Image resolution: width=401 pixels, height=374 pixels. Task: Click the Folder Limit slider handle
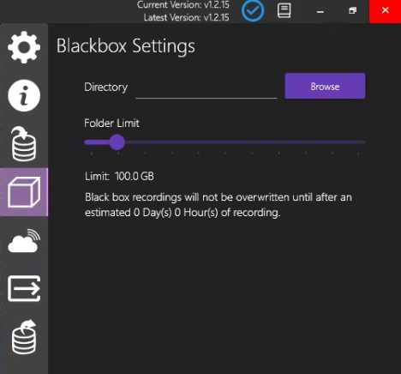(x=117, y=142)
